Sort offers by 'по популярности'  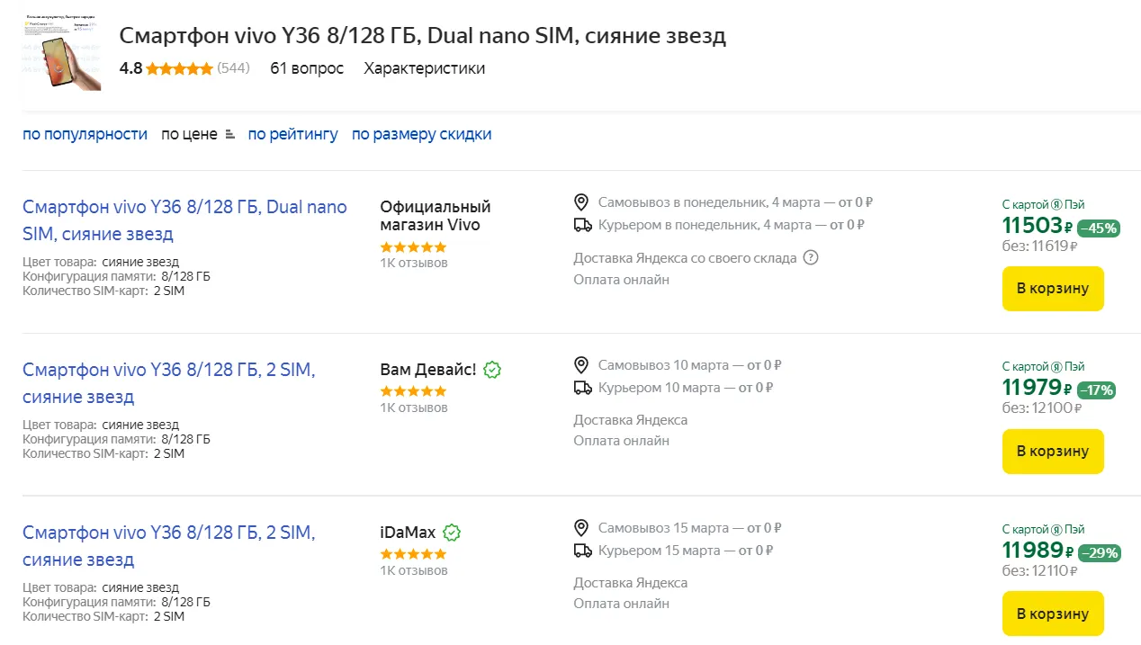[85, 134]
